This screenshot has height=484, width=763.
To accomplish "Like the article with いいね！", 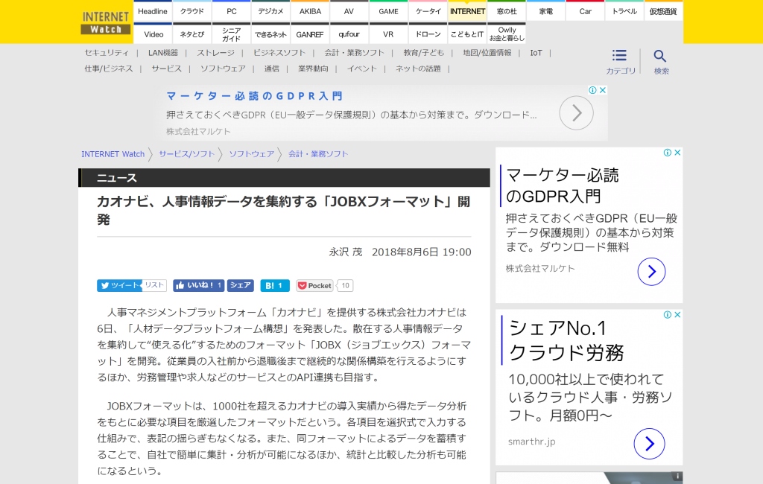I will (x=198, y=285).
